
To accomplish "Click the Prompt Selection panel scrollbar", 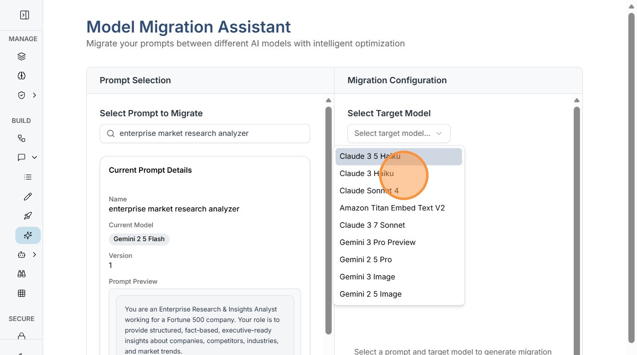I will [328, 220].
